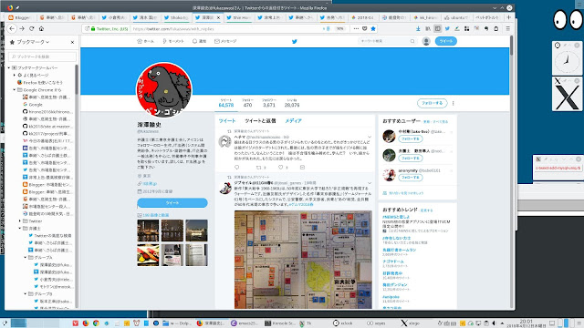Screen dimensions: 584x328
Task: Open the page actions three-dot menu
Action: tap(356, 28)
